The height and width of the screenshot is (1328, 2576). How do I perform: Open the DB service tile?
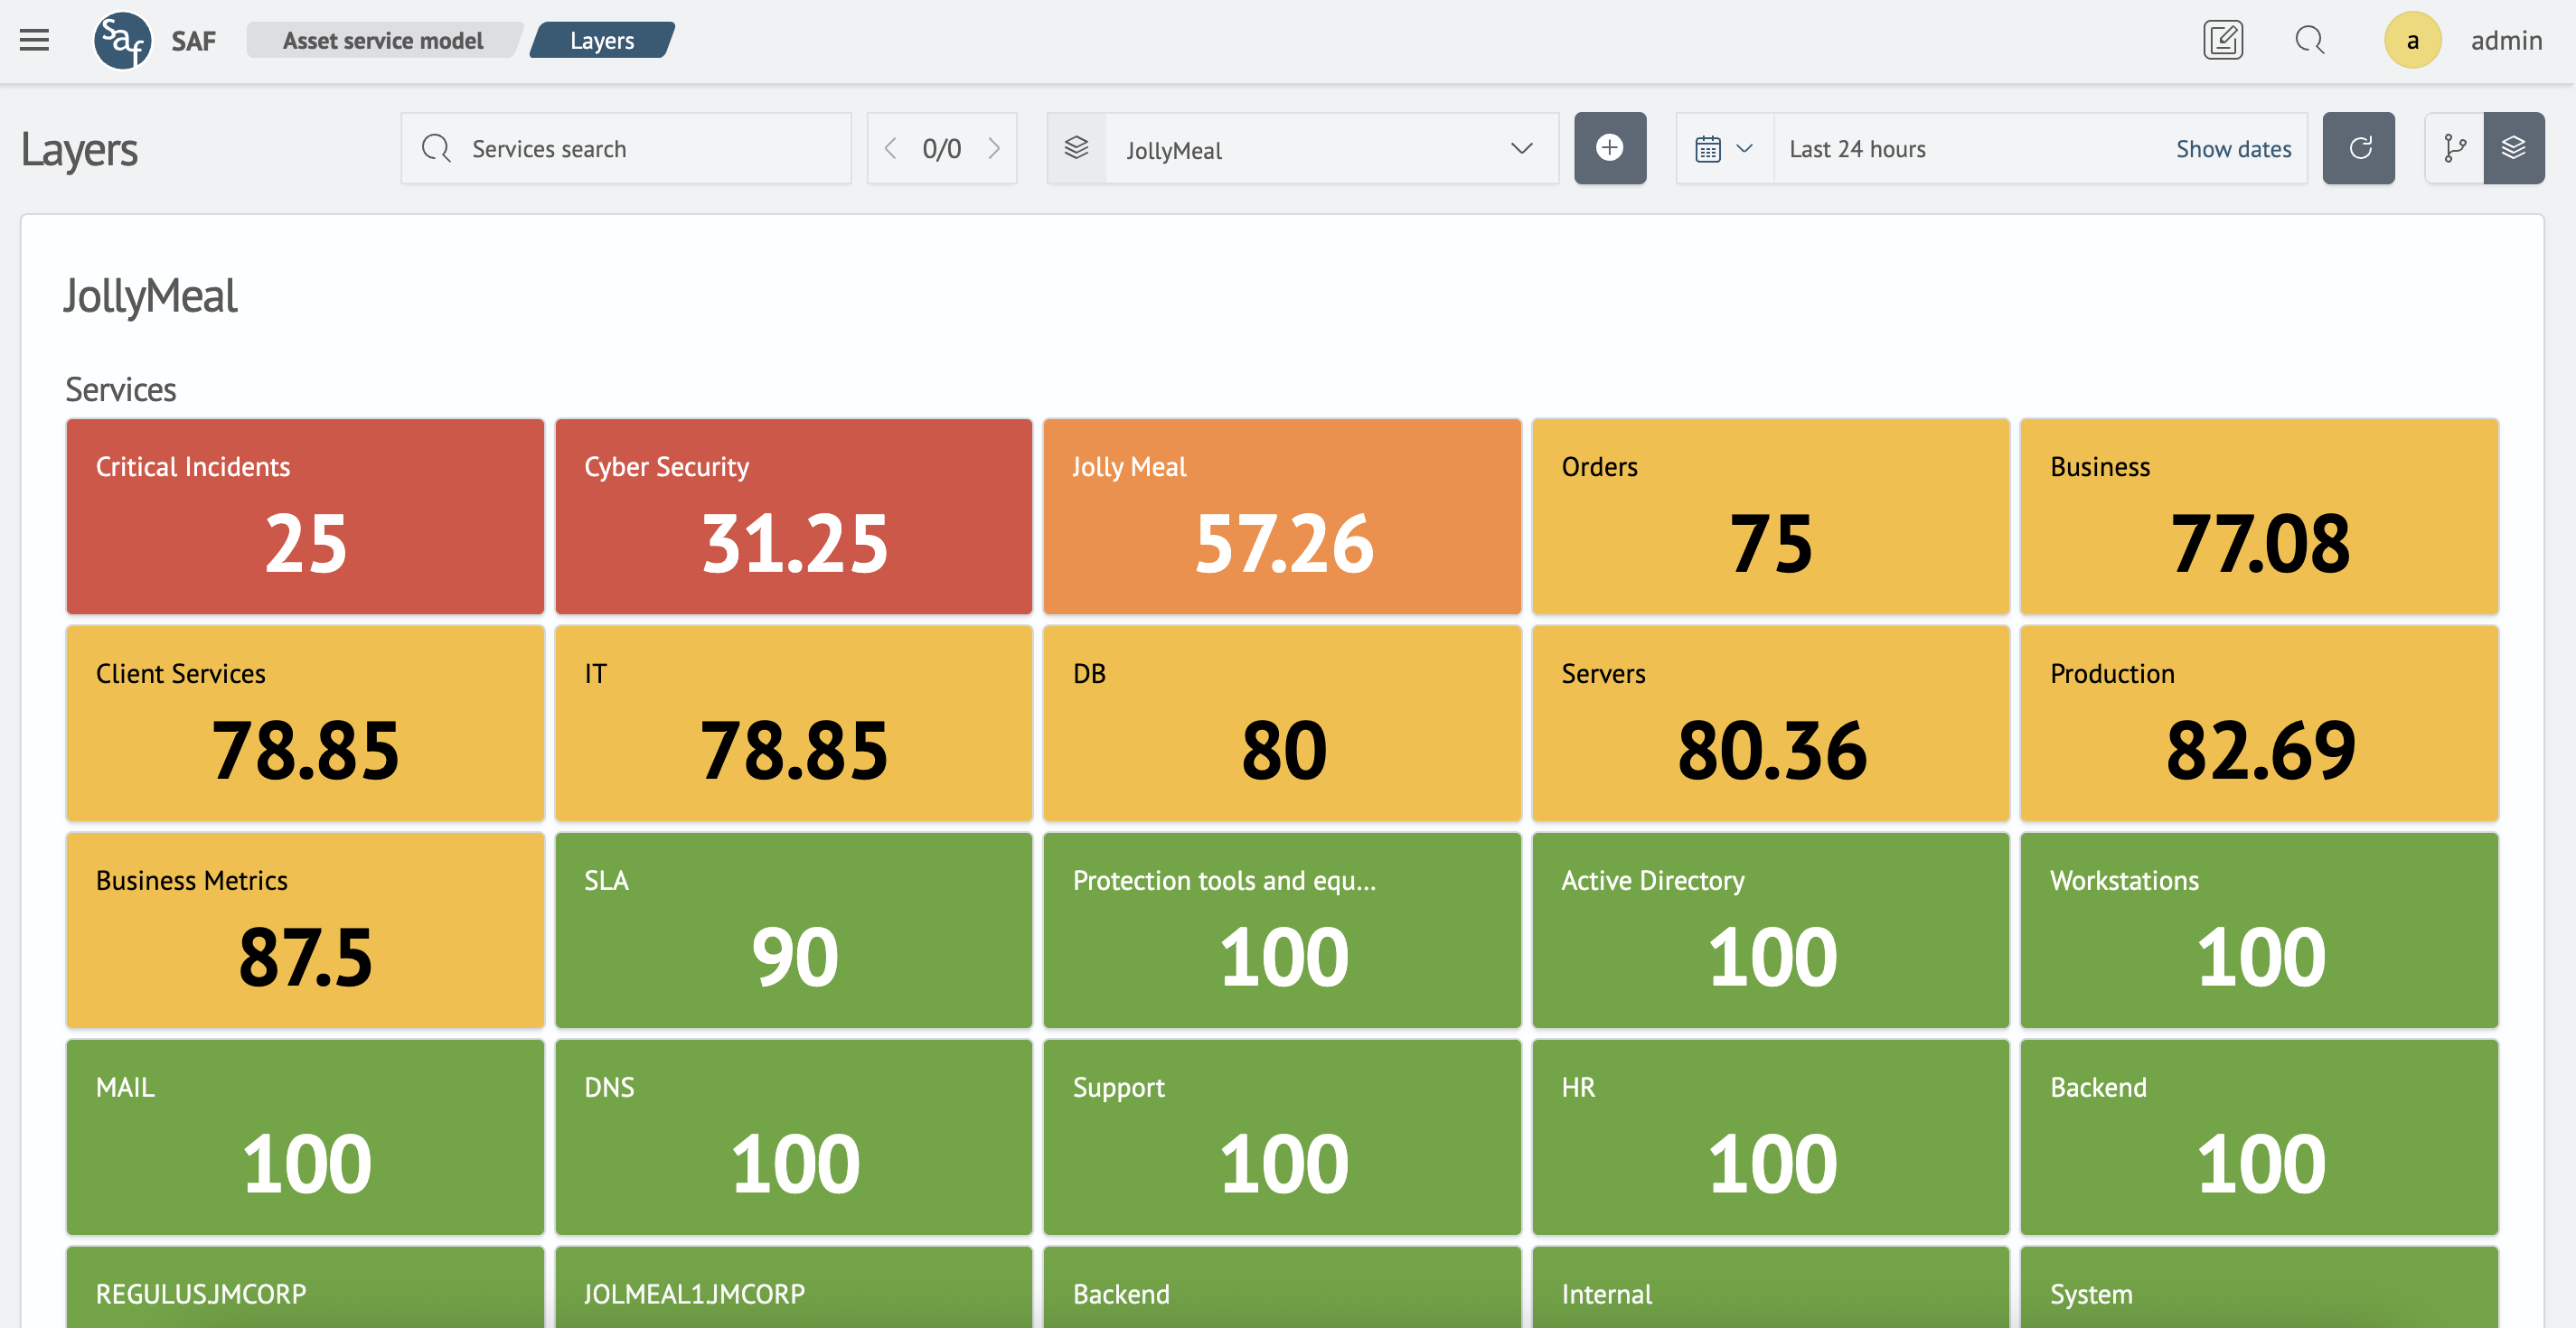pos(1282,723)
